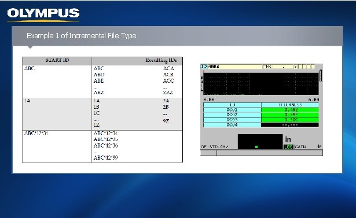Click the black waveform display on the gauge
Image resolution: width=356 pixels, height=218 pixels.
click(x=261, y=84)
